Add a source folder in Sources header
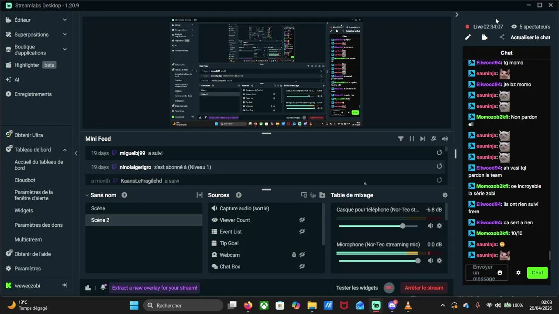This screenshot has width=559, height=314. click(x=322, y=195)
